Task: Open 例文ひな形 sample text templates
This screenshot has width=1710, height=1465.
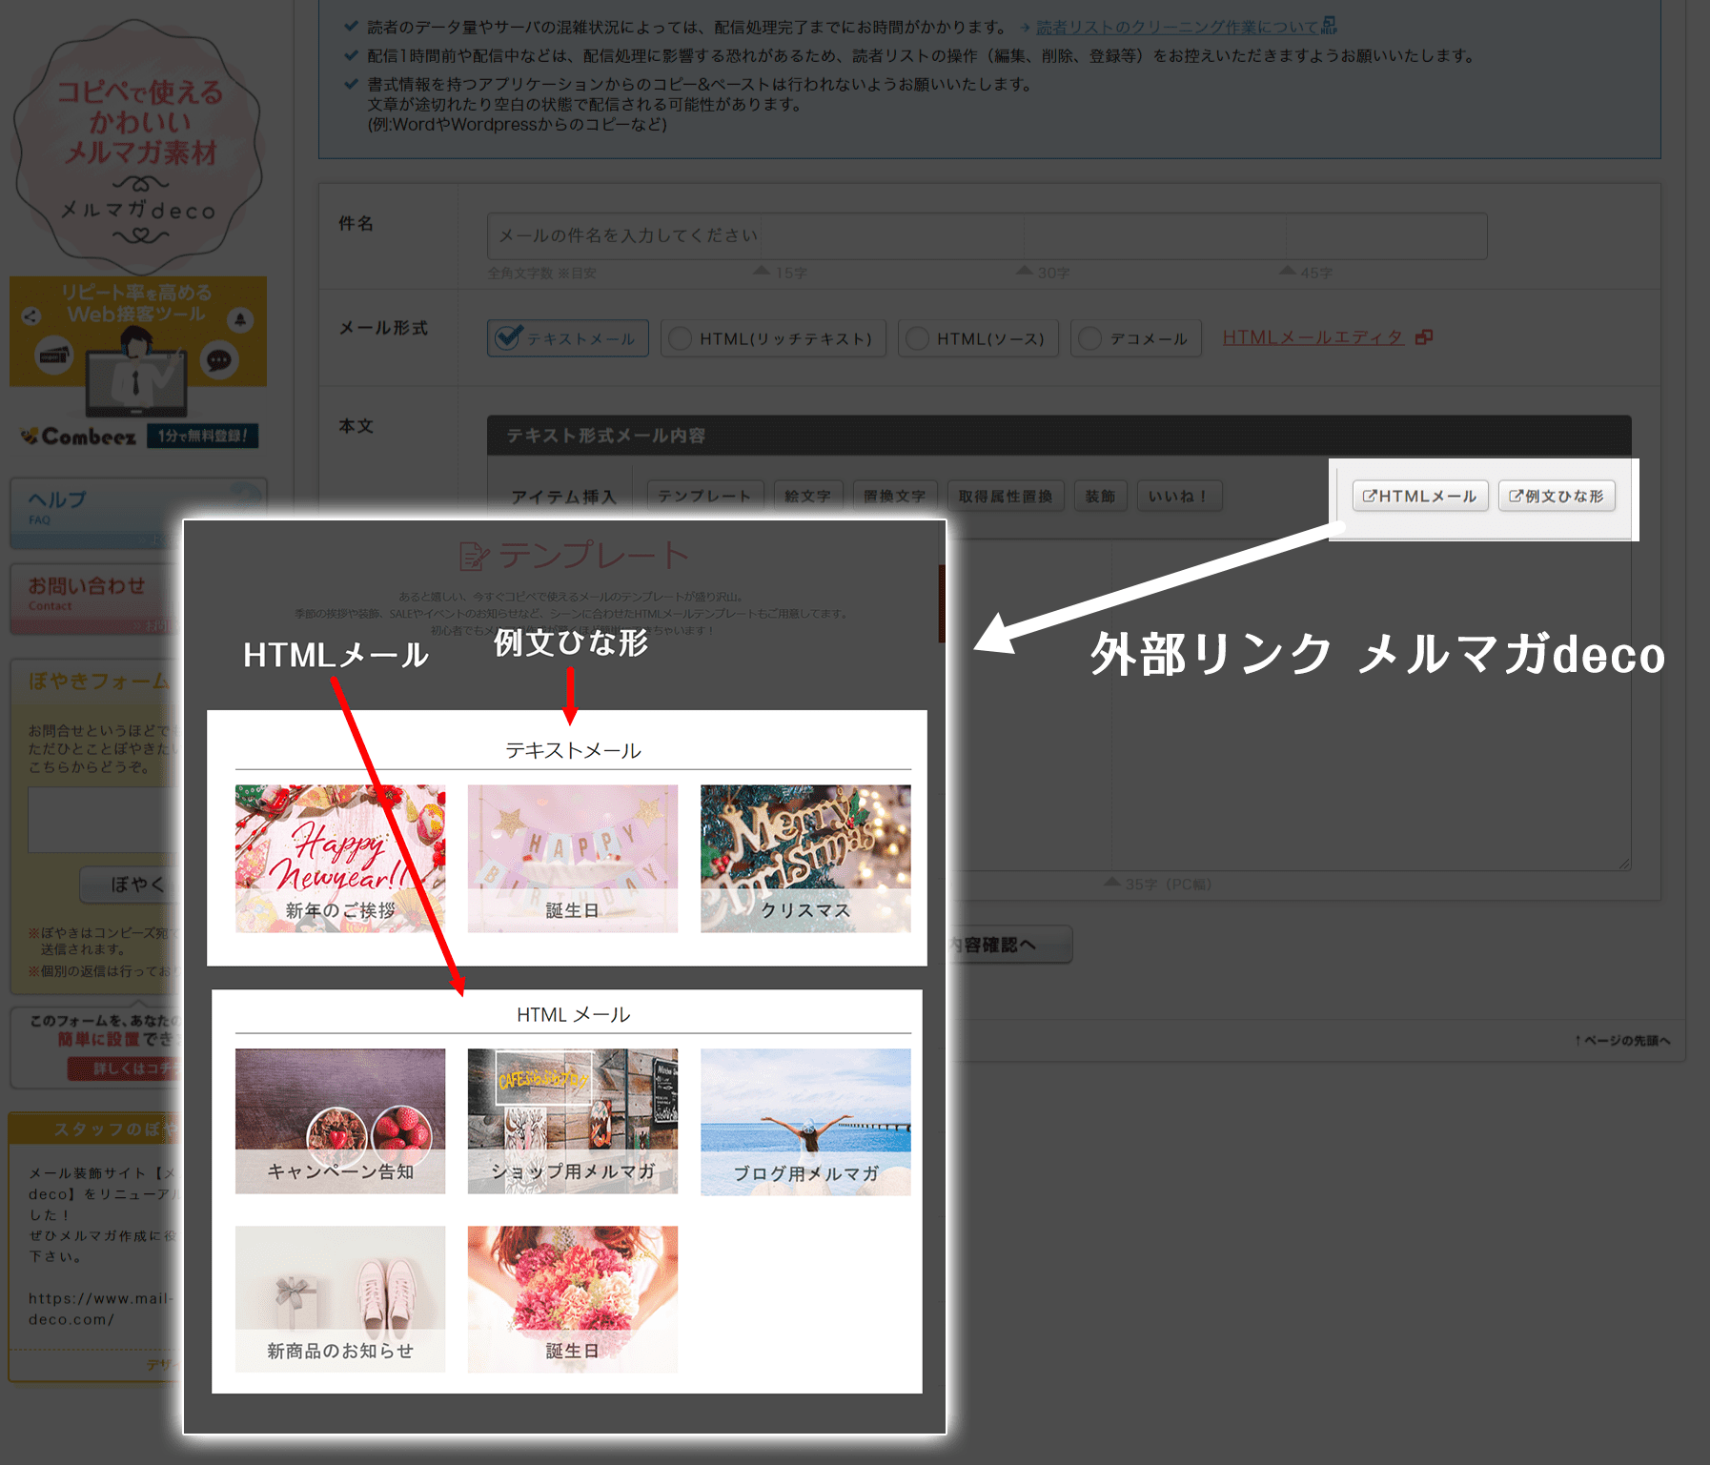Action: tap(1557, 496)
